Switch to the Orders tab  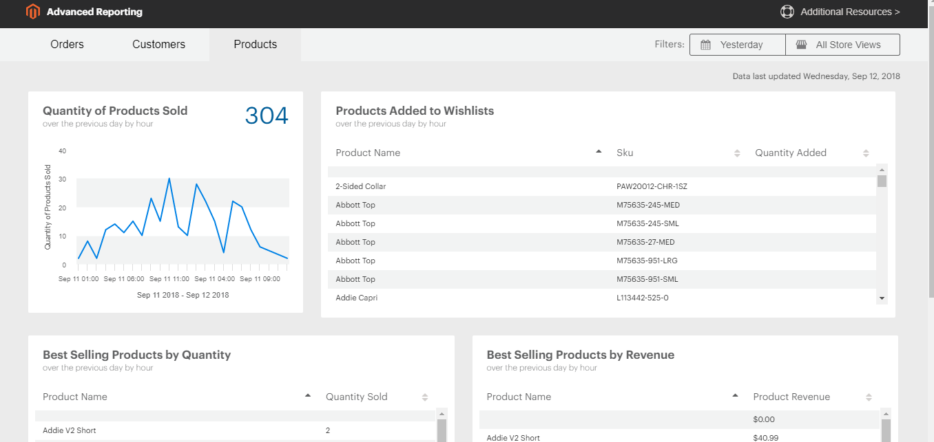67,45
